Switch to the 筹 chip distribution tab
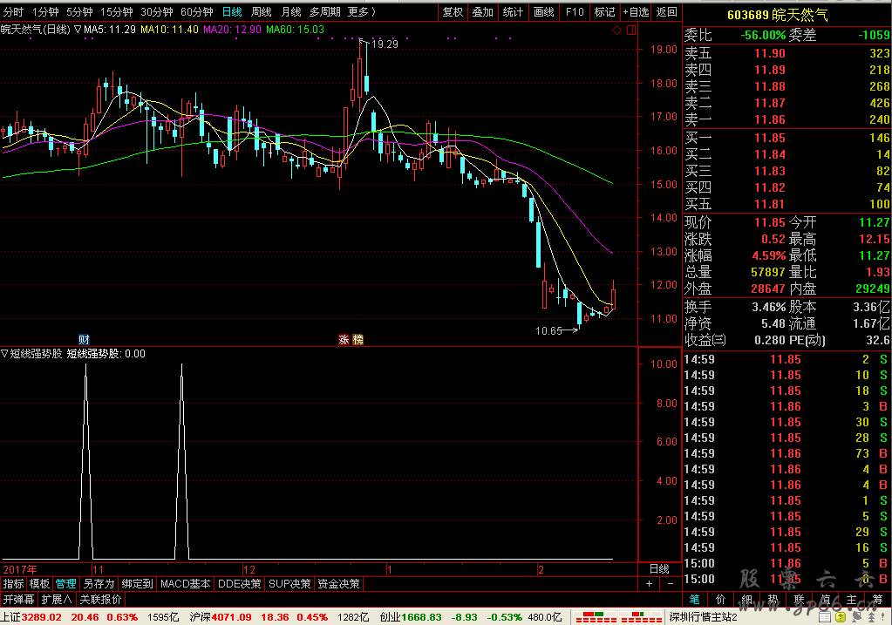This screenshot has height=625, width=892. click(x=878, y=600)
